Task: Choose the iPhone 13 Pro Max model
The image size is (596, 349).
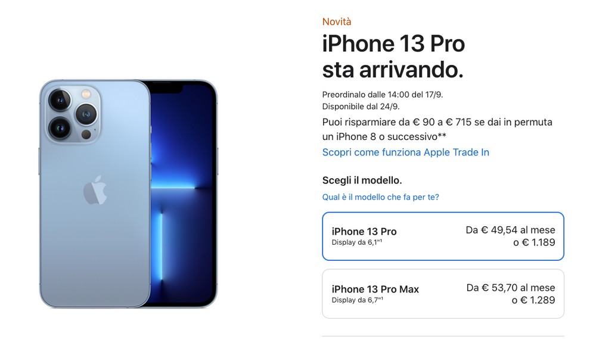Action: [x=443, y=294]
